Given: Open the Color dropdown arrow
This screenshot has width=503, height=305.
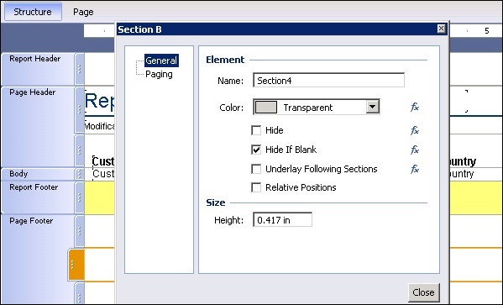Looking at the screenshot, I should click(373, 107).
